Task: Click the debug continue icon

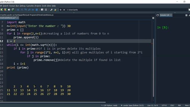Action: tap(33, 10)
